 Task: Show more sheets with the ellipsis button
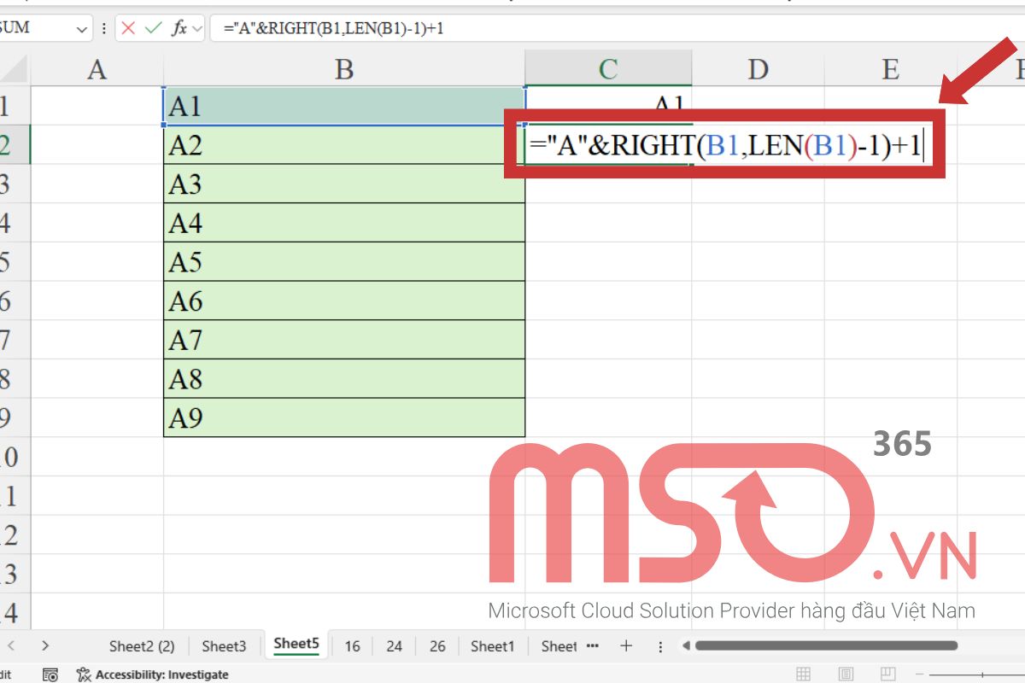(593, 645)
